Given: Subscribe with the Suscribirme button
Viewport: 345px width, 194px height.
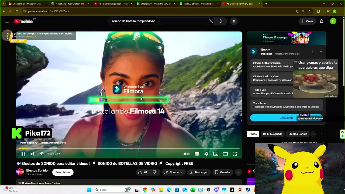Looking at the screenshot, I should point(63,172).
